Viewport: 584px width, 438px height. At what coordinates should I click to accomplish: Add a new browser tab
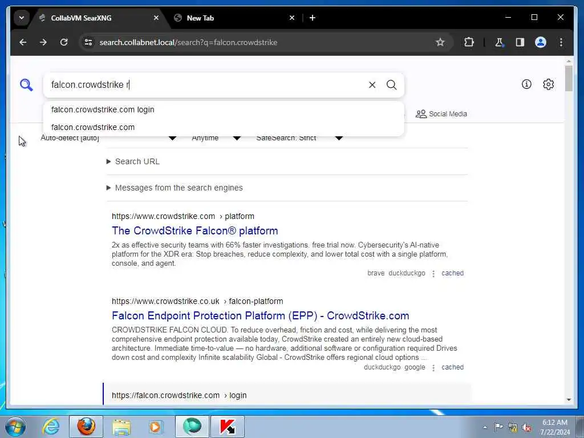pos(313,18)
